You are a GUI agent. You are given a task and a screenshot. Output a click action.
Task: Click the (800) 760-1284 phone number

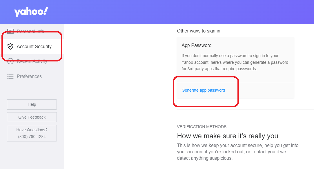point(32,137)
